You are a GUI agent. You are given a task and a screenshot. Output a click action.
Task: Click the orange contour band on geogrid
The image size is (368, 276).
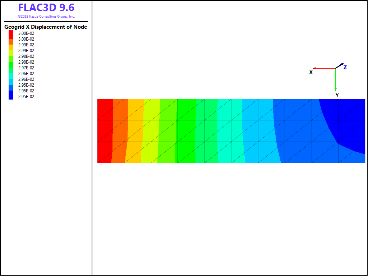(119, 131)
